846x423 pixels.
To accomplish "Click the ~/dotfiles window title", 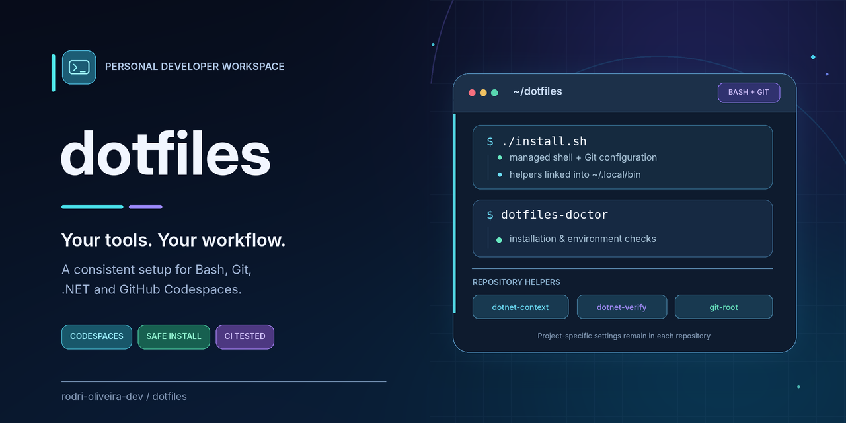I will pyautogui.click(x=537, y=91).
